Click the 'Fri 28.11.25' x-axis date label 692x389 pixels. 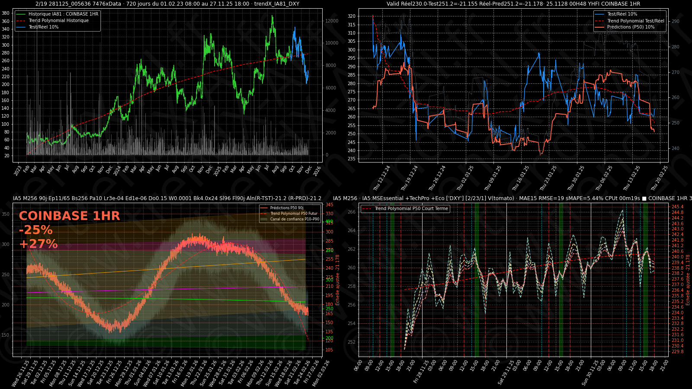pos(422,372)
